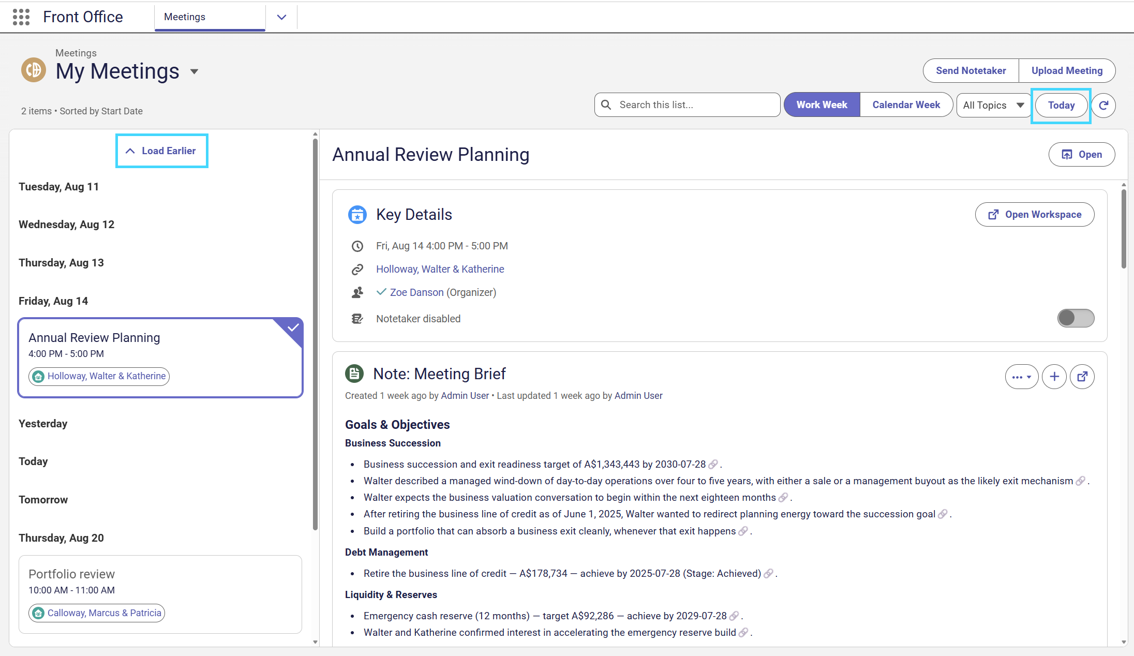Viewport: 1134px width, 656px height.
Task: Focus the Search this list field
Action: point(687,105)
